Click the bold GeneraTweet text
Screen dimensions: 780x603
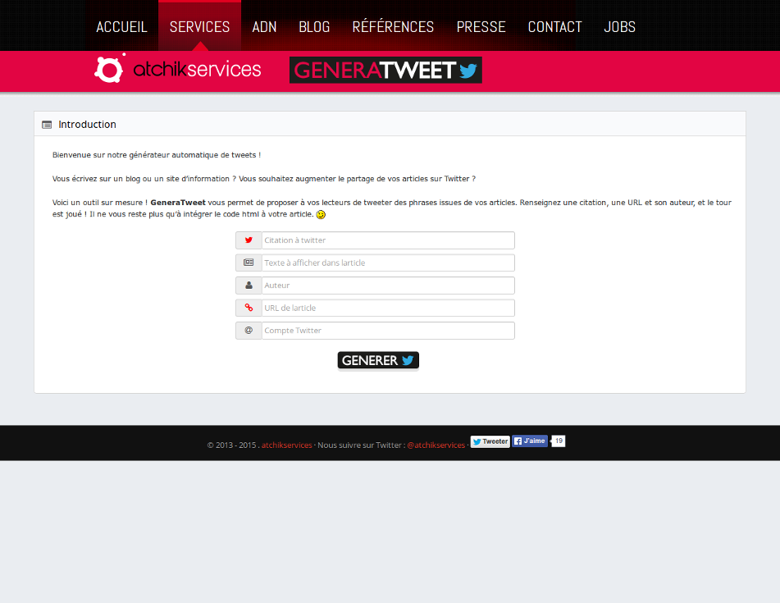[x=178, y=203]
